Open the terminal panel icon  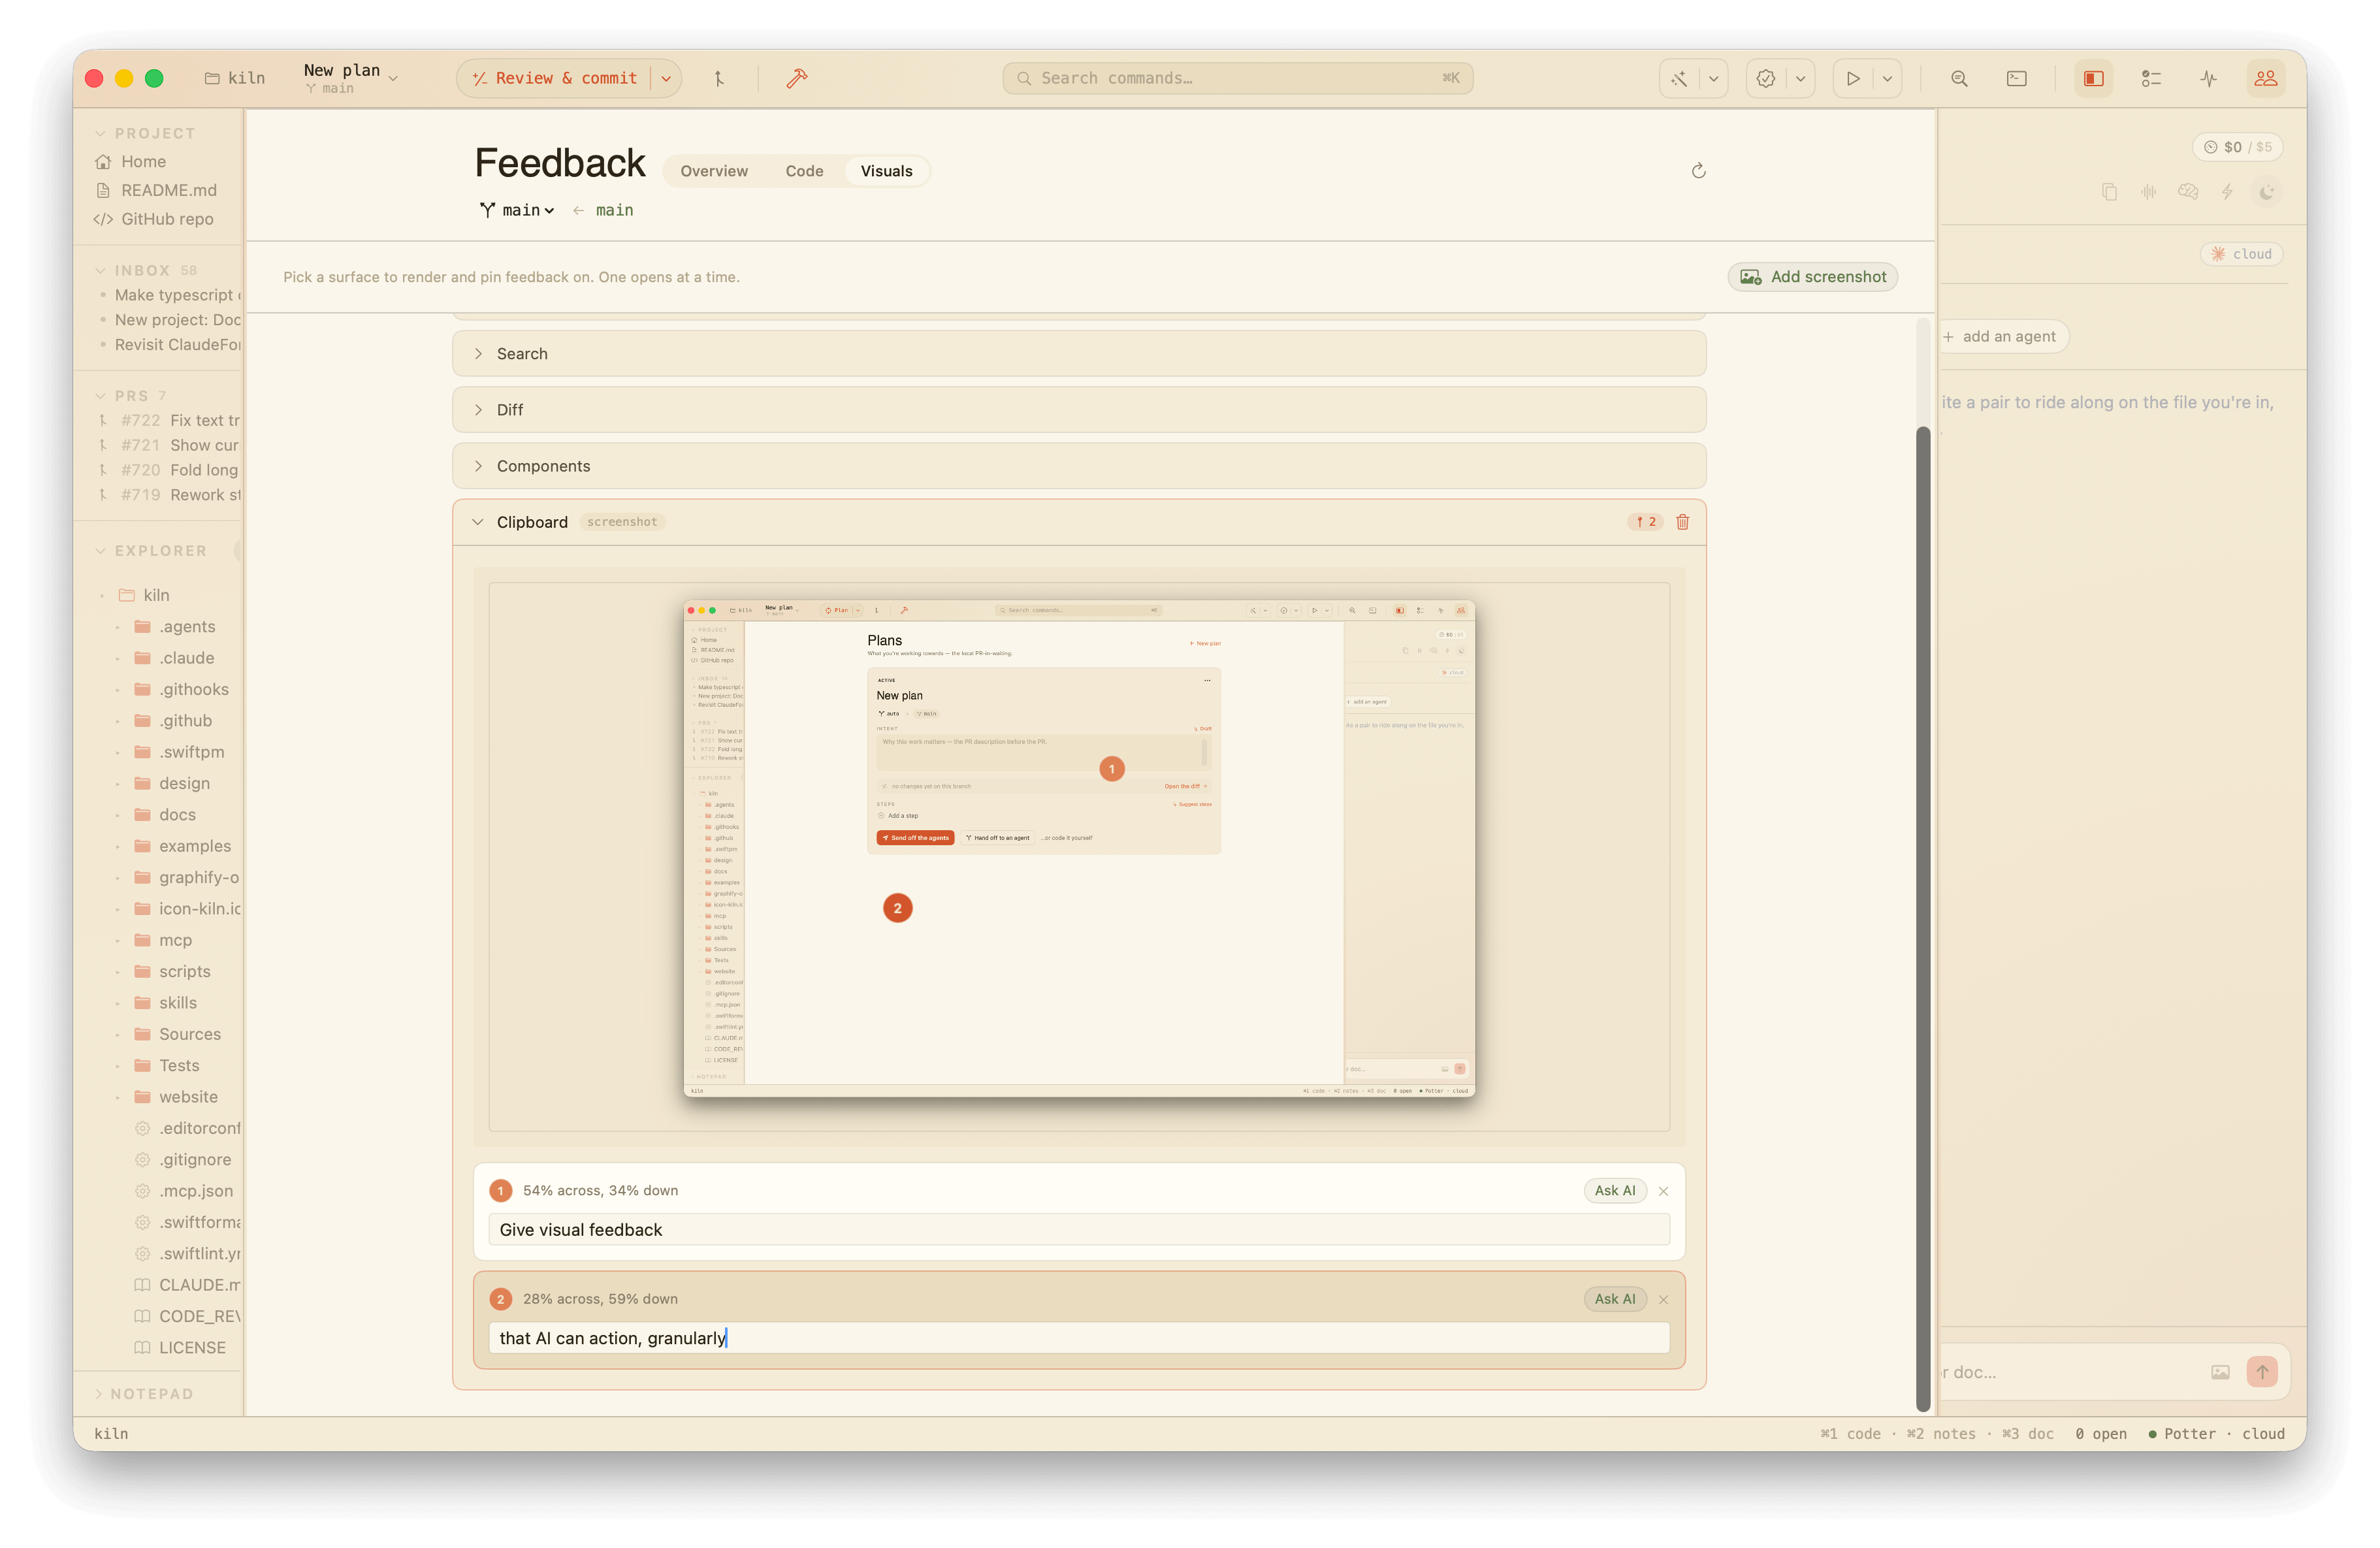coord(2017,78)
